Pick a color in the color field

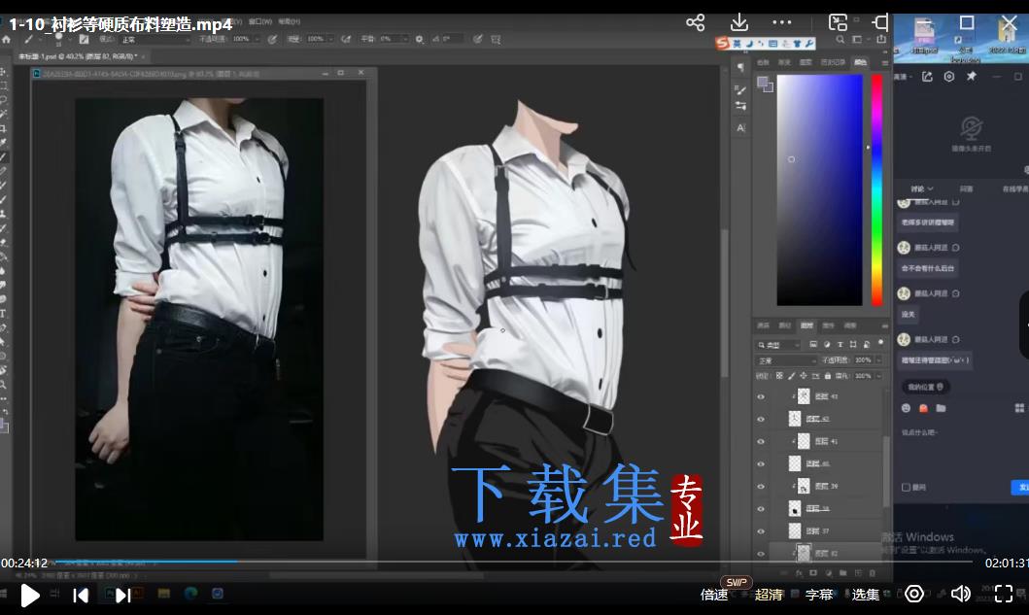pyautogui.click(x=820, y=189)
